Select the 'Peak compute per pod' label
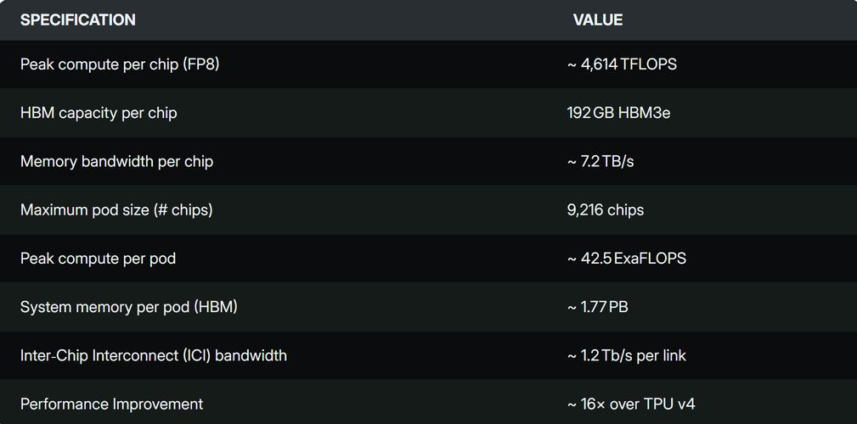 click(98, 258)
